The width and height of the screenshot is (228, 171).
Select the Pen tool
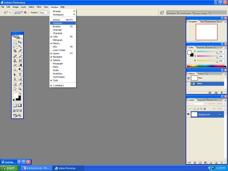[15, 79]
